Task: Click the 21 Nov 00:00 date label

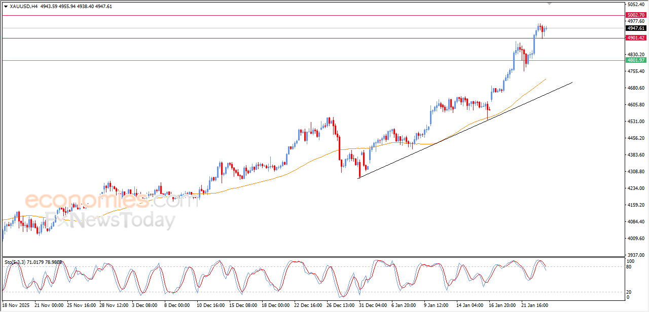Action: 49,305
